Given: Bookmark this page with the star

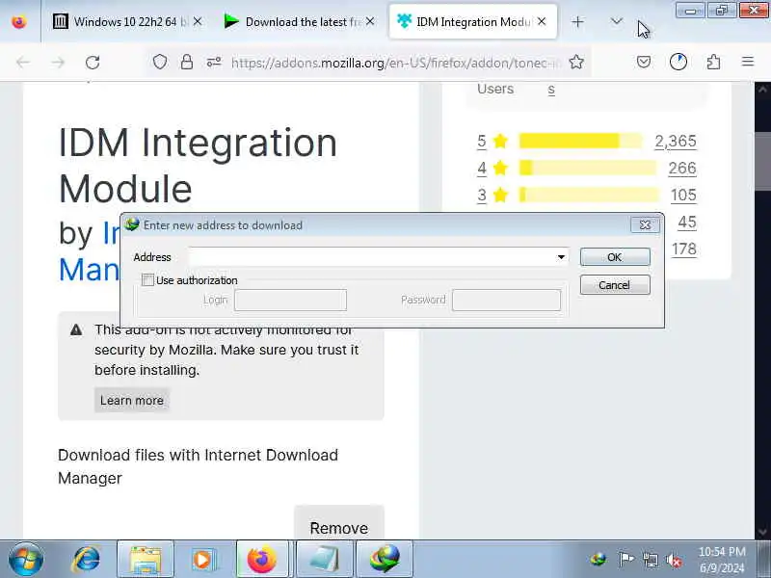Looking at the screenshot, I should coord(576,63).
